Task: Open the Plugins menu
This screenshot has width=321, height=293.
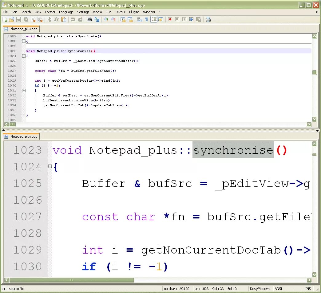Action: pyautogui.click(x=134, y=12)
